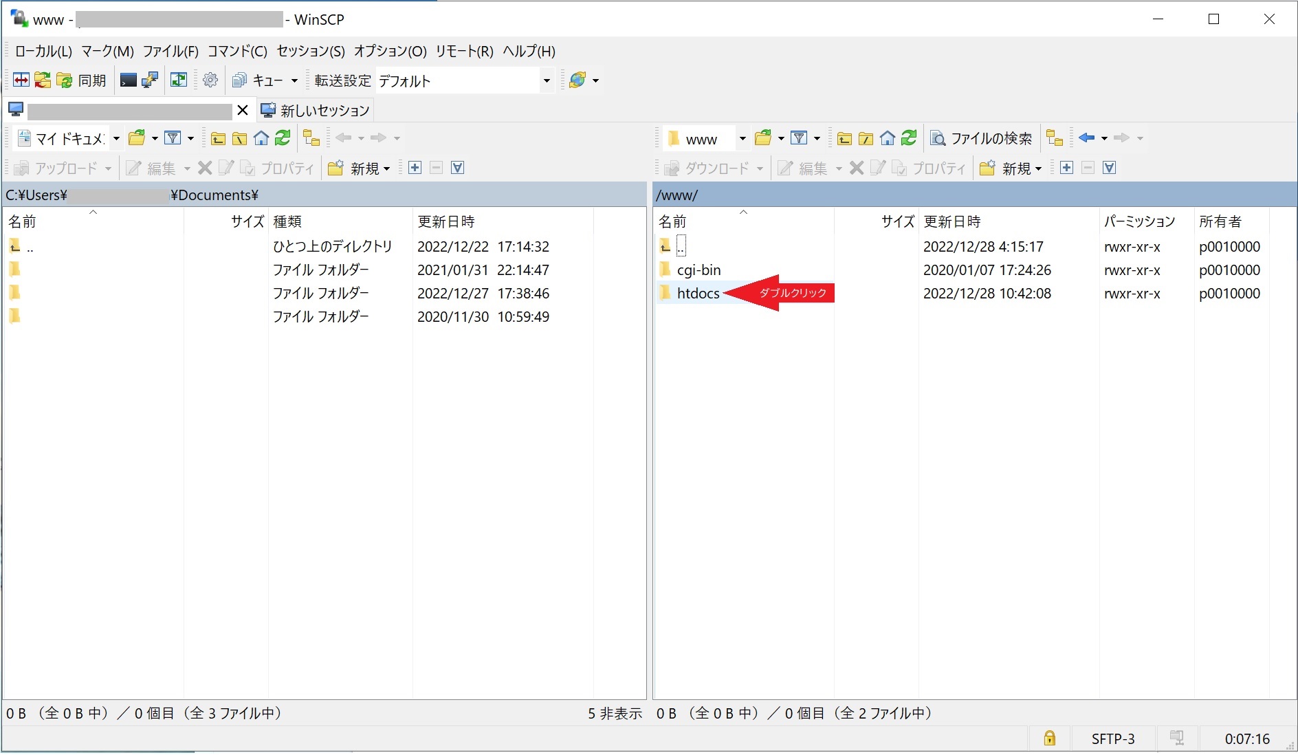This screenshot has width=1298, height=755.
Task: Click the 同期 synchronize button
Action: click(x=82, y=80)
